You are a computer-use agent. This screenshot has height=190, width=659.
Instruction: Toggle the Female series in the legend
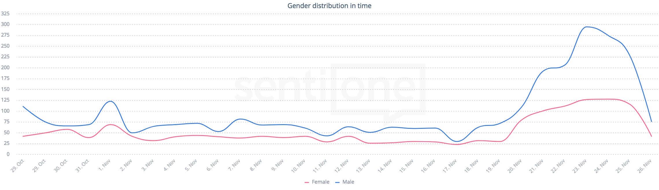[320, 182]
